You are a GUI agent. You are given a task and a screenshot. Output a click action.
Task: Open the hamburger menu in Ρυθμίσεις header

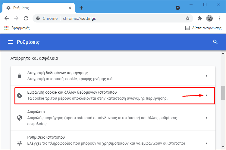coord(10,42)
